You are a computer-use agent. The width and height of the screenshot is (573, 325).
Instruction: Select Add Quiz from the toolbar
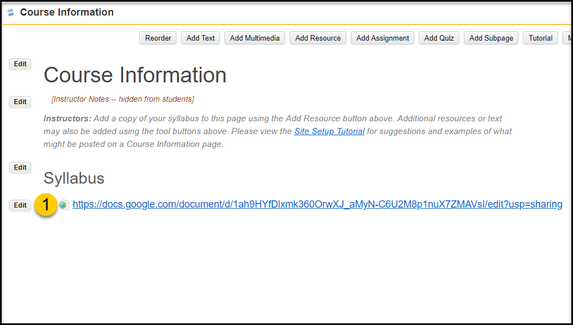pos(439,38)
